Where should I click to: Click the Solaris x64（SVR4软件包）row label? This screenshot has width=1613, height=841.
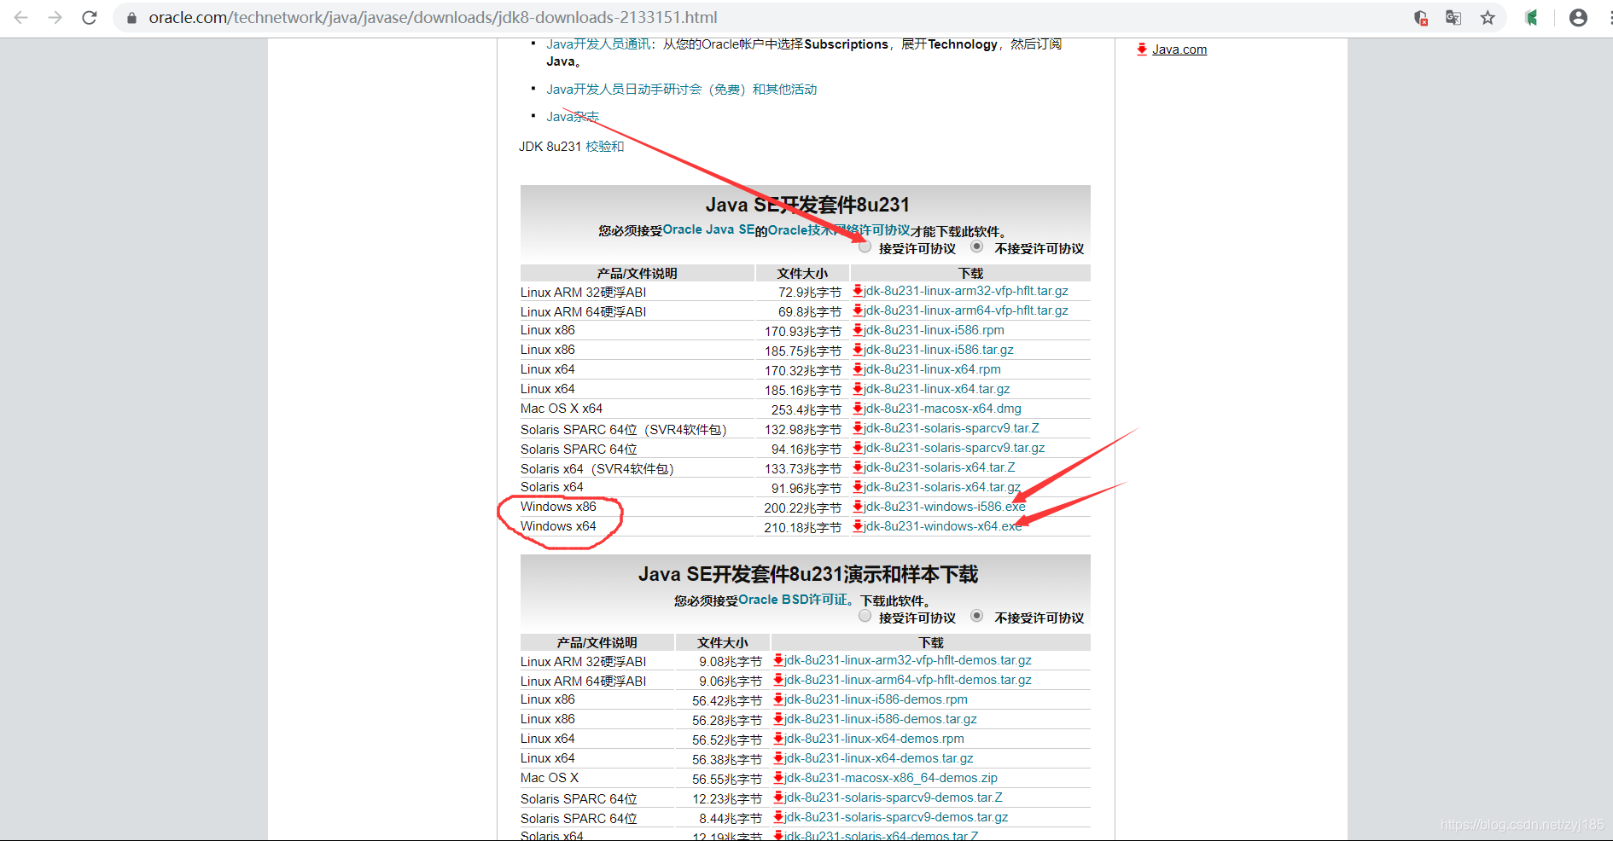pyautogui.click(x=597, y=468)
